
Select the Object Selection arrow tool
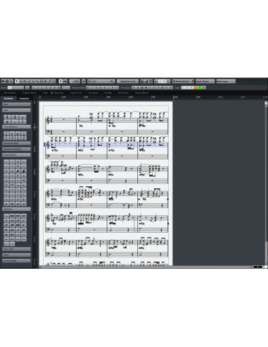pos(16,81)
